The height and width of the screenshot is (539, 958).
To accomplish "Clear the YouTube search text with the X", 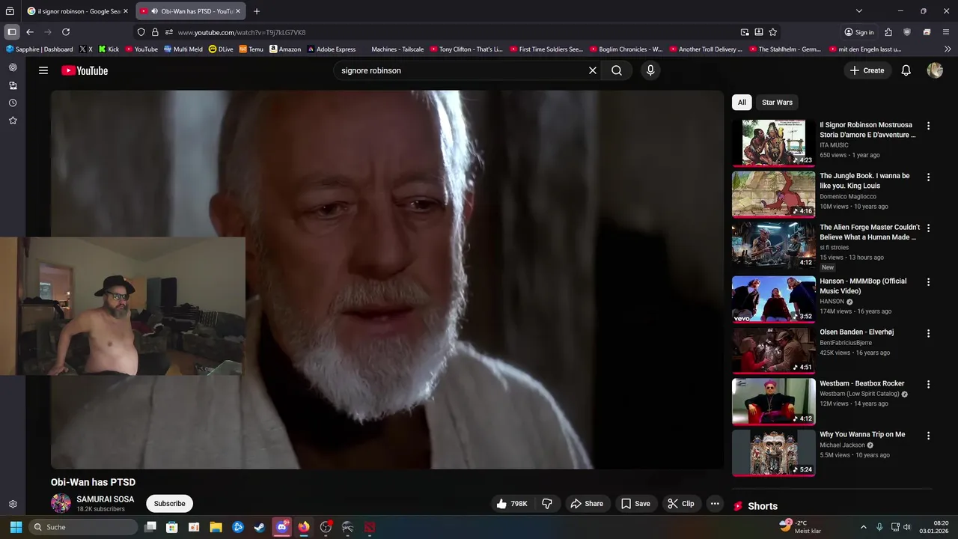I will coord(593,70).
